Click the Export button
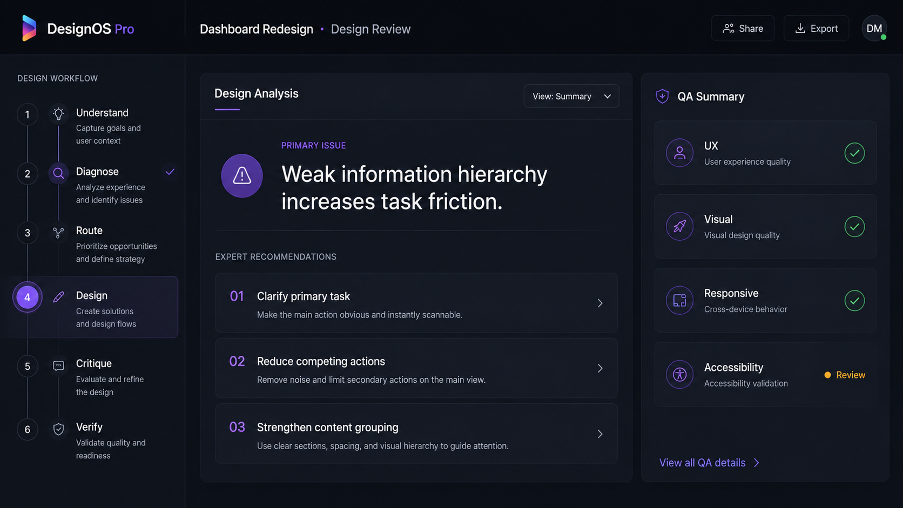This screenshot has height=508, width=903. [816, 28]
